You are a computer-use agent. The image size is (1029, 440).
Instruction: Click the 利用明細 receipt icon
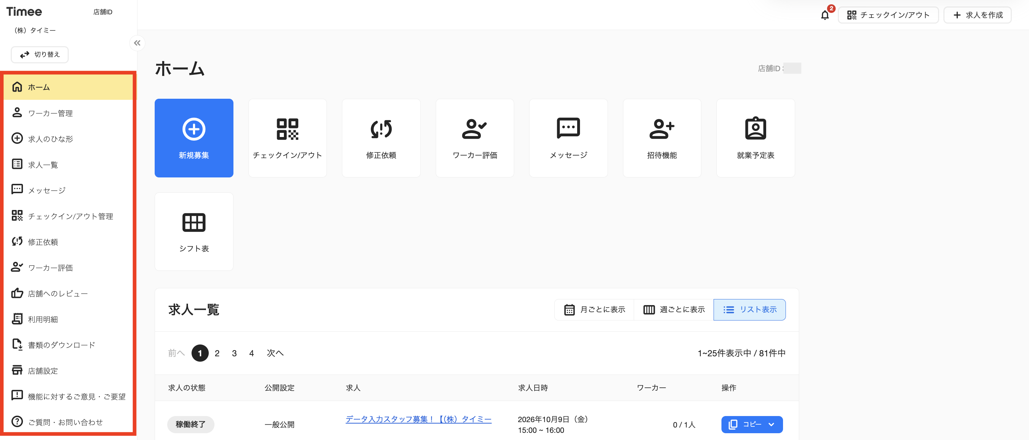click(x=17, y=319)
